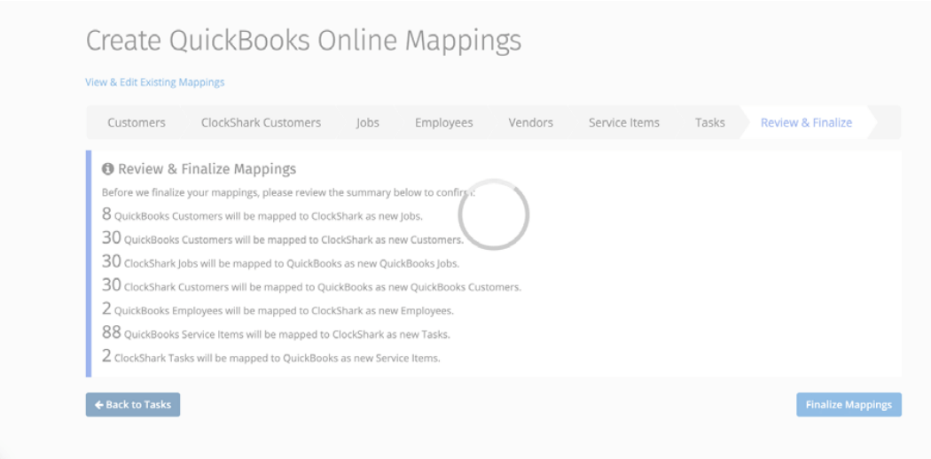Open the Review & Finalize step tab

tap(806, 123)
